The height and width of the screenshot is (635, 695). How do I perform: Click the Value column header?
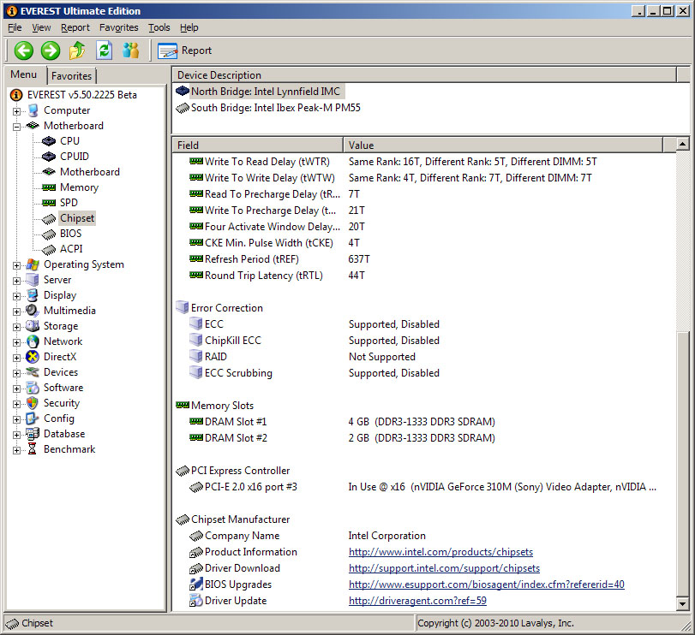click(x=503, y=145)
